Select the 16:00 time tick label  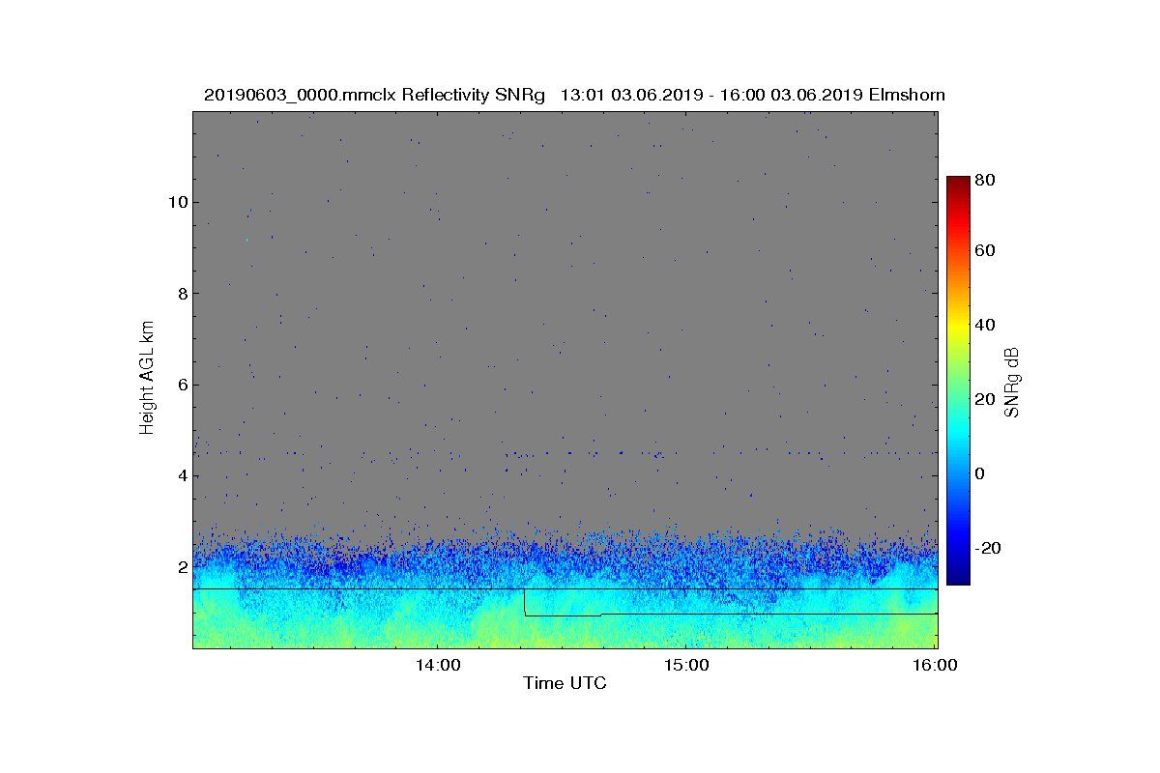[x=936, y=664]
